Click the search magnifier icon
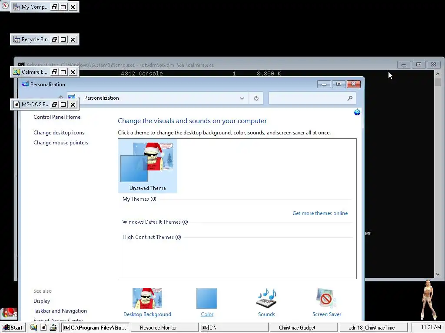The image size is (445, 333). (350, 98)
